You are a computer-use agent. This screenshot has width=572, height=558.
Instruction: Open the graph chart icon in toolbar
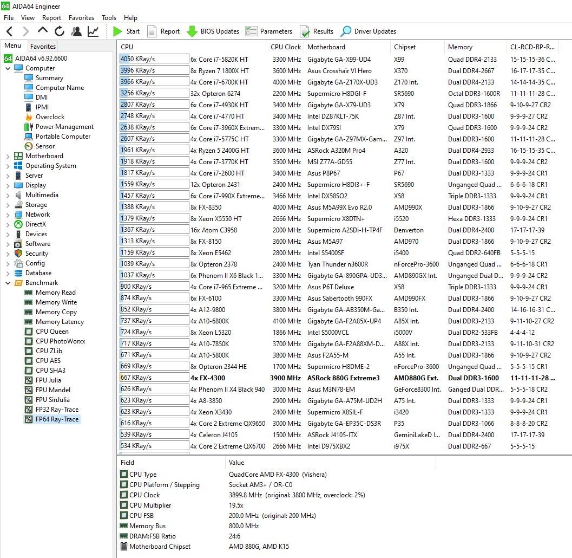click(x=93, y=31)
